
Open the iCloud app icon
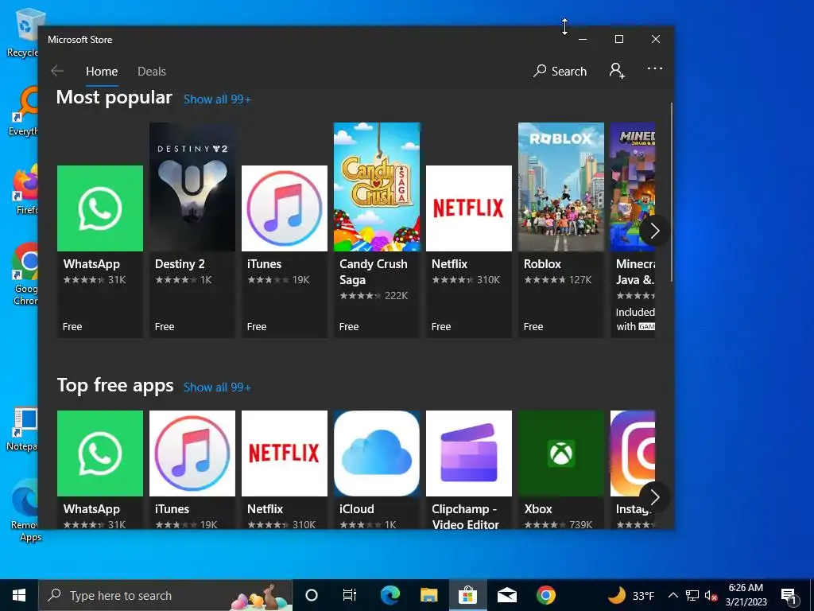point(376,453)
